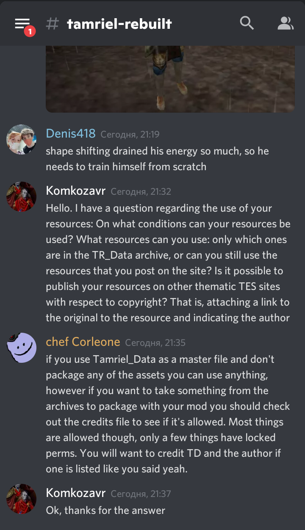Tap Komkozavr's avatar beside the thanks message
Viewport: 305px width, 530px height.
pyautogui.click(x=22, y=499)
